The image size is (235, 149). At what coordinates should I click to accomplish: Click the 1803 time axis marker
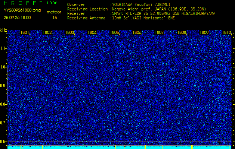(69, 33)
